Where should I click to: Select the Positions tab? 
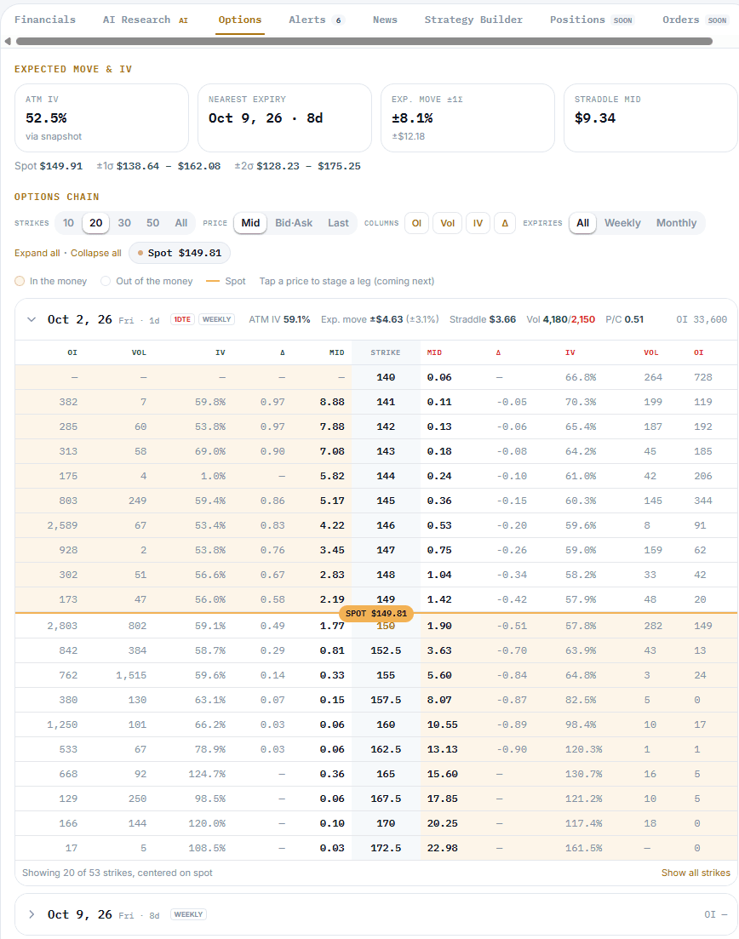tap(591, 20)
